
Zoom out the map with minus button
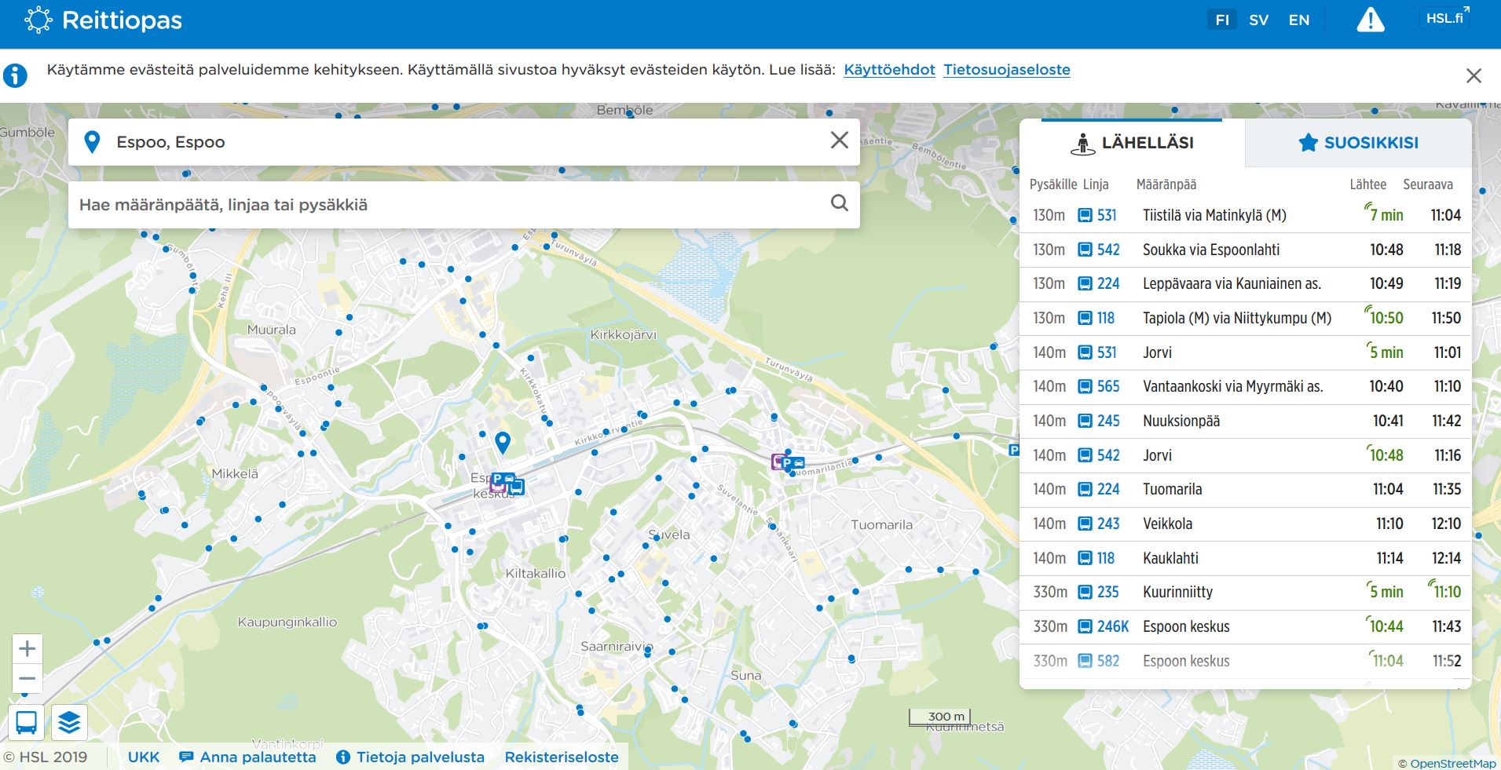[x=27, y=679]
